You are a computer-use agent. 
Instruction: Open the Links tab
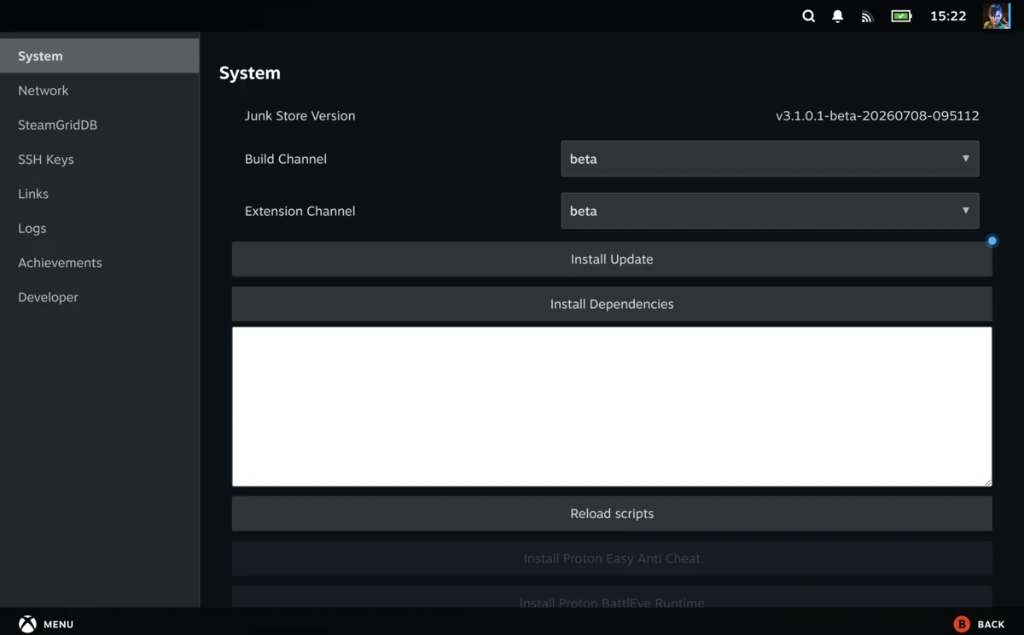coord(100,194)
